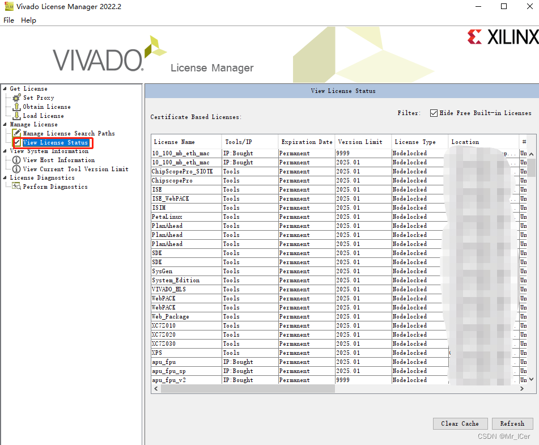This screenshot has height=445, width=539.
Task: Click the Set Proxy gear icon
Action: (16, 98)
